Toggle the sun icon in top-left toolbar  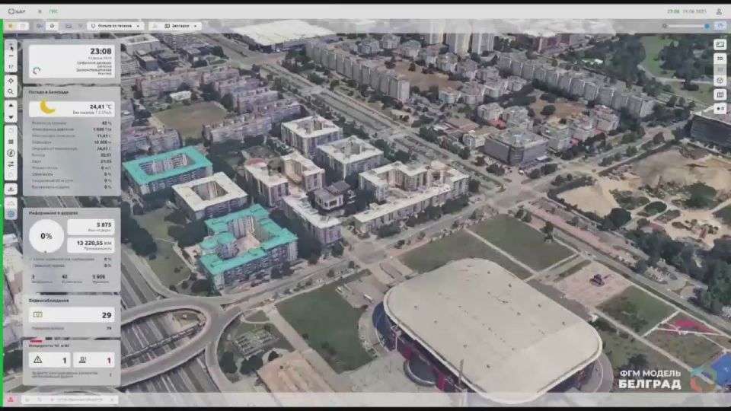(x=11, y=26)
